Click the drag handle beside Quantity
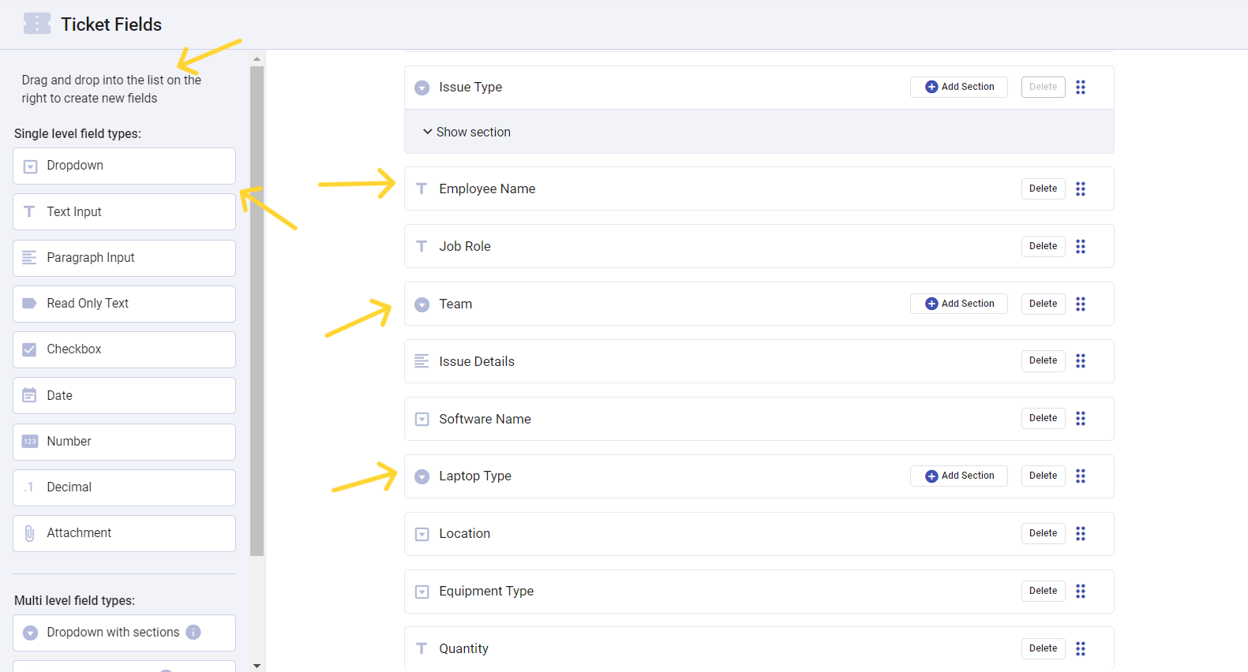This screenshot has height=672, width=1248. pyautogui.click(x=1081, y=648)
